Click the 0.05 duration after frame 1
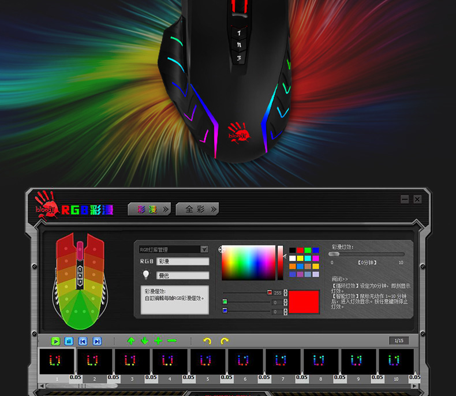Image resolution: width=456 pixels, height=396 pixels. (75, 377)
